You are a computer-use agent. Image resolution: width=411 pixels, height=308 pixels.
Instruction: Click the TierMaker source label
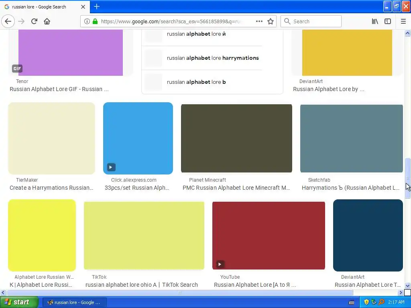(27, 180)
